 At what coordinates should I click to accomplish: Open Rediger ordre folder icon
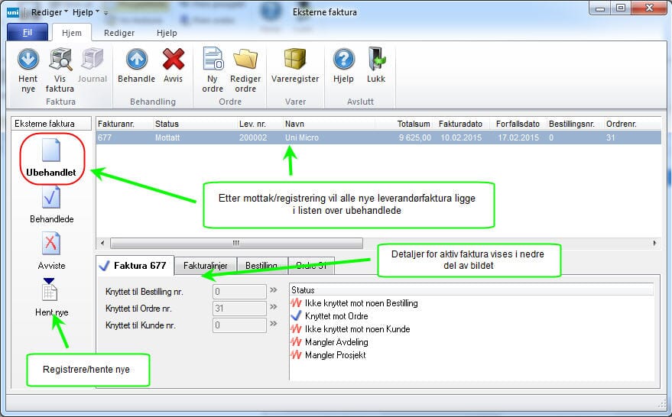coord(245,60)
